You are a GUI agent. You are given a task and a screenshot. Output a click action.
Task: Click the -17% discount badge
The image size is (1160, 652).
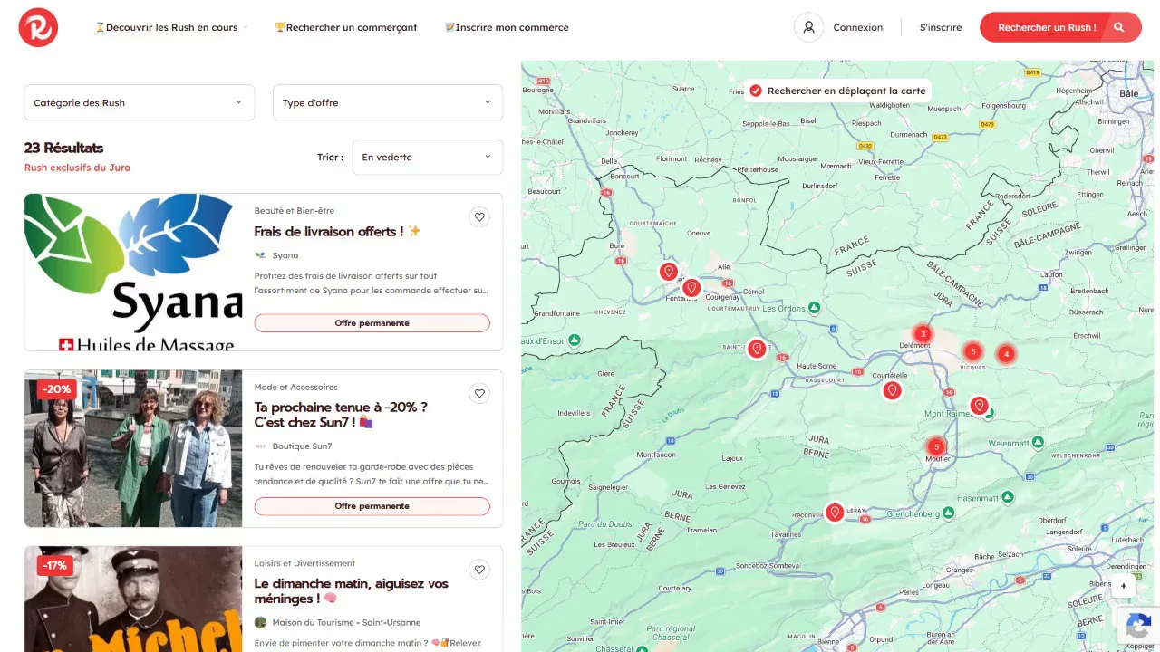(x=54, y=566)
